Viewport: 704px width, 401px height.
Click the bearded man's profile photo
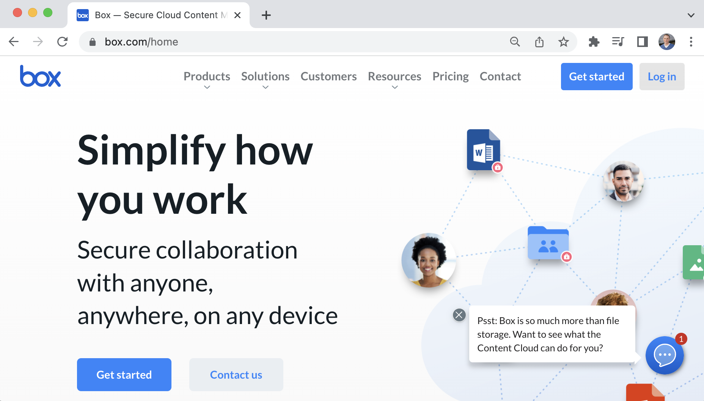623,181
